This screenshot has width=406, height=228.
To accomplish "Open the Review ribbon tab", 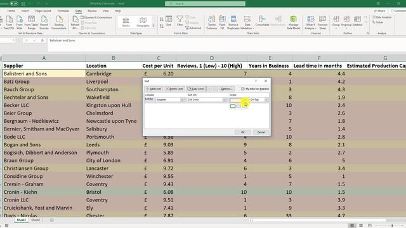I will click(x=92, y=11).
